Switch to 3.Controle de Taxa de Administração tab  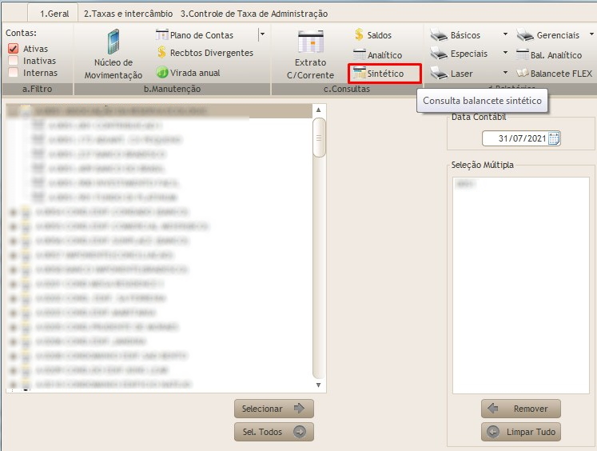click(254, 14)
